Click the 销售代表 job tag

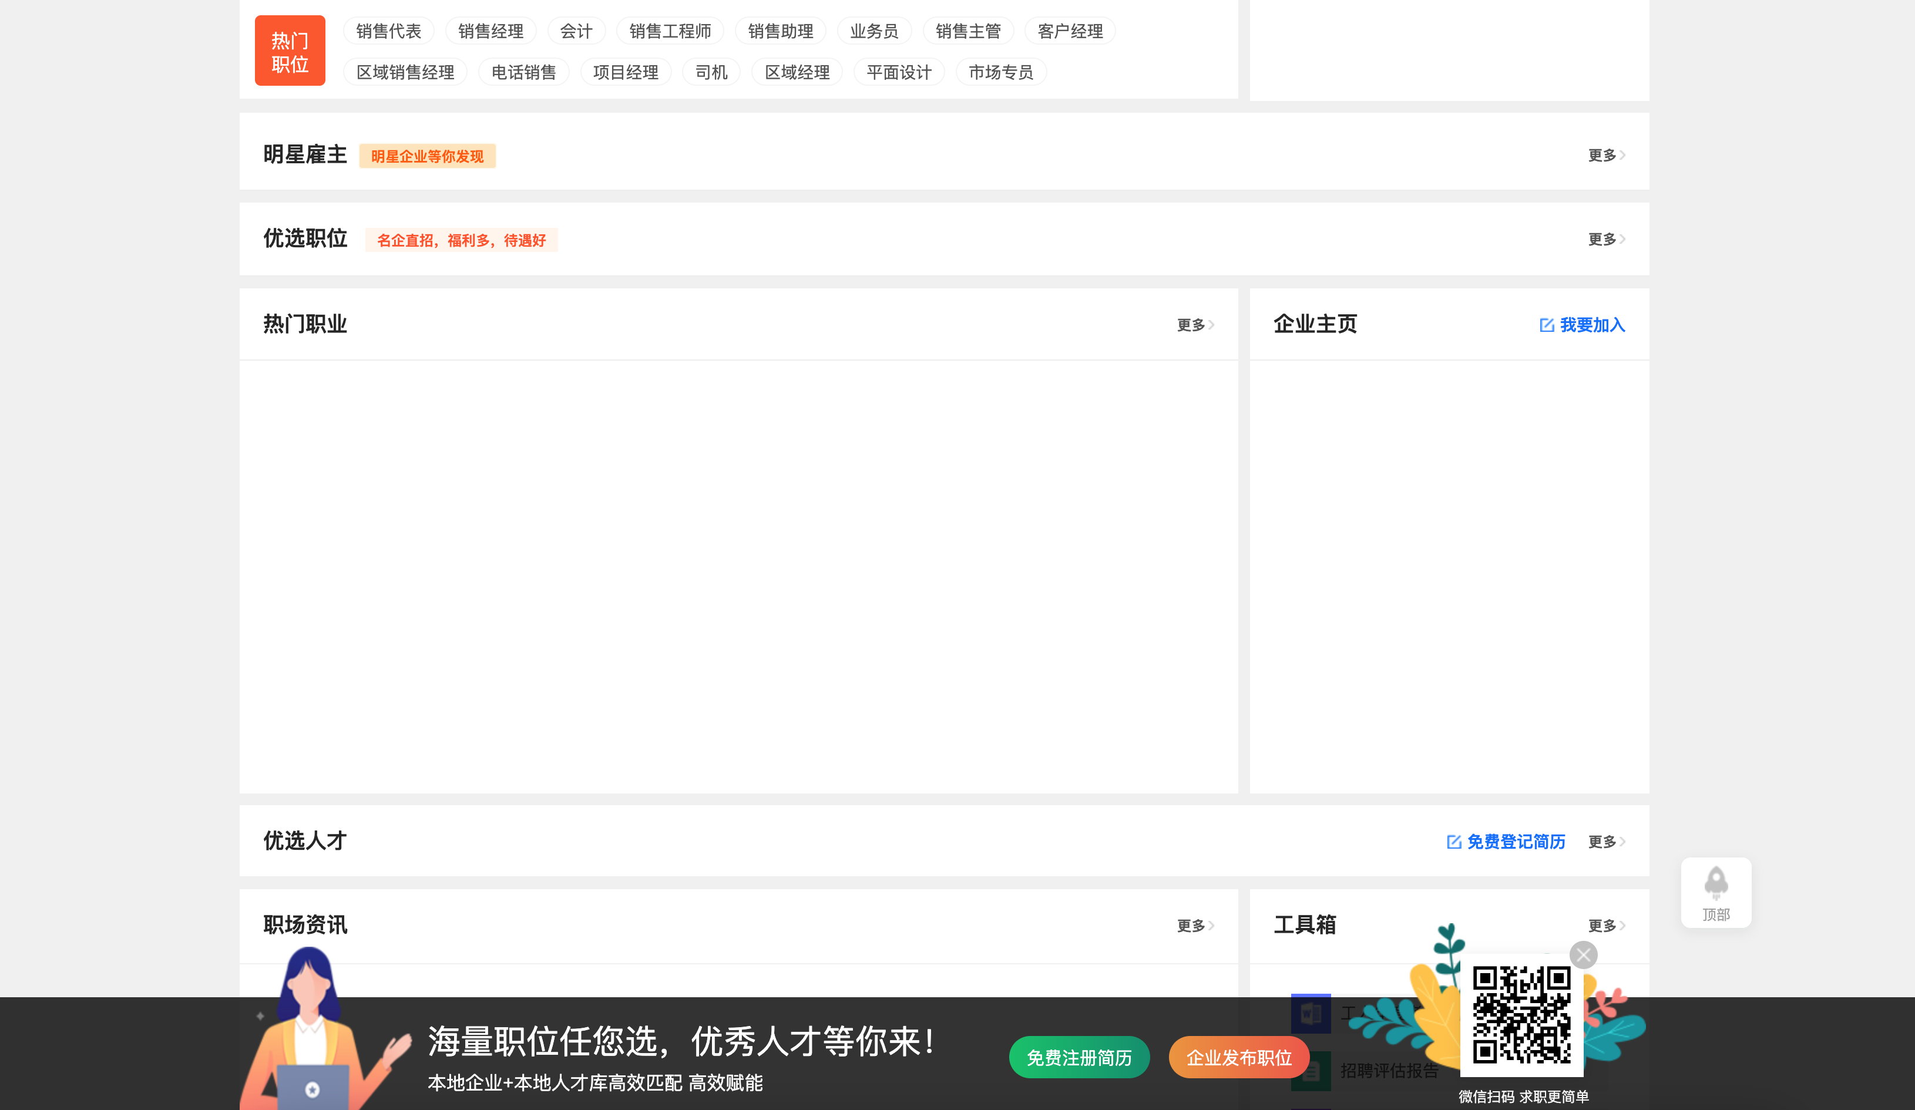tap(388, 31)
